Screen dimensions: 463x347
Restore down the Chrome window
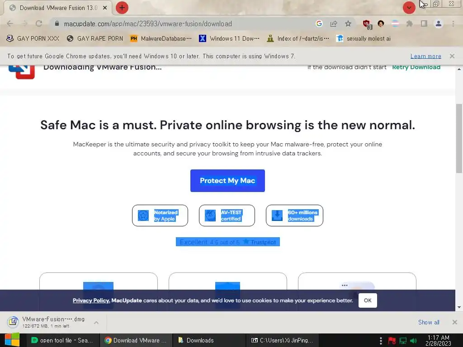click(x=436, y=4)
